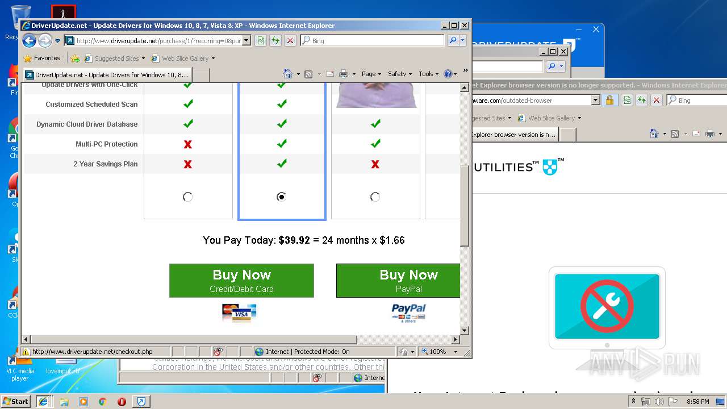This screenshot has height=409, width=727.
Task: Click the Forward navigation arrow
Action: [x=45, y=40]
